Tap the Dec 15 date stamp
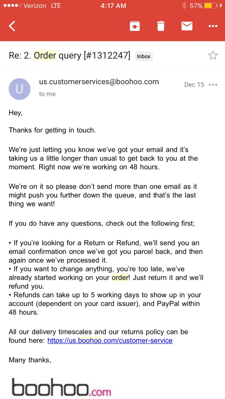The height and width of the screenshot is (399, 225). click(194, 85)
